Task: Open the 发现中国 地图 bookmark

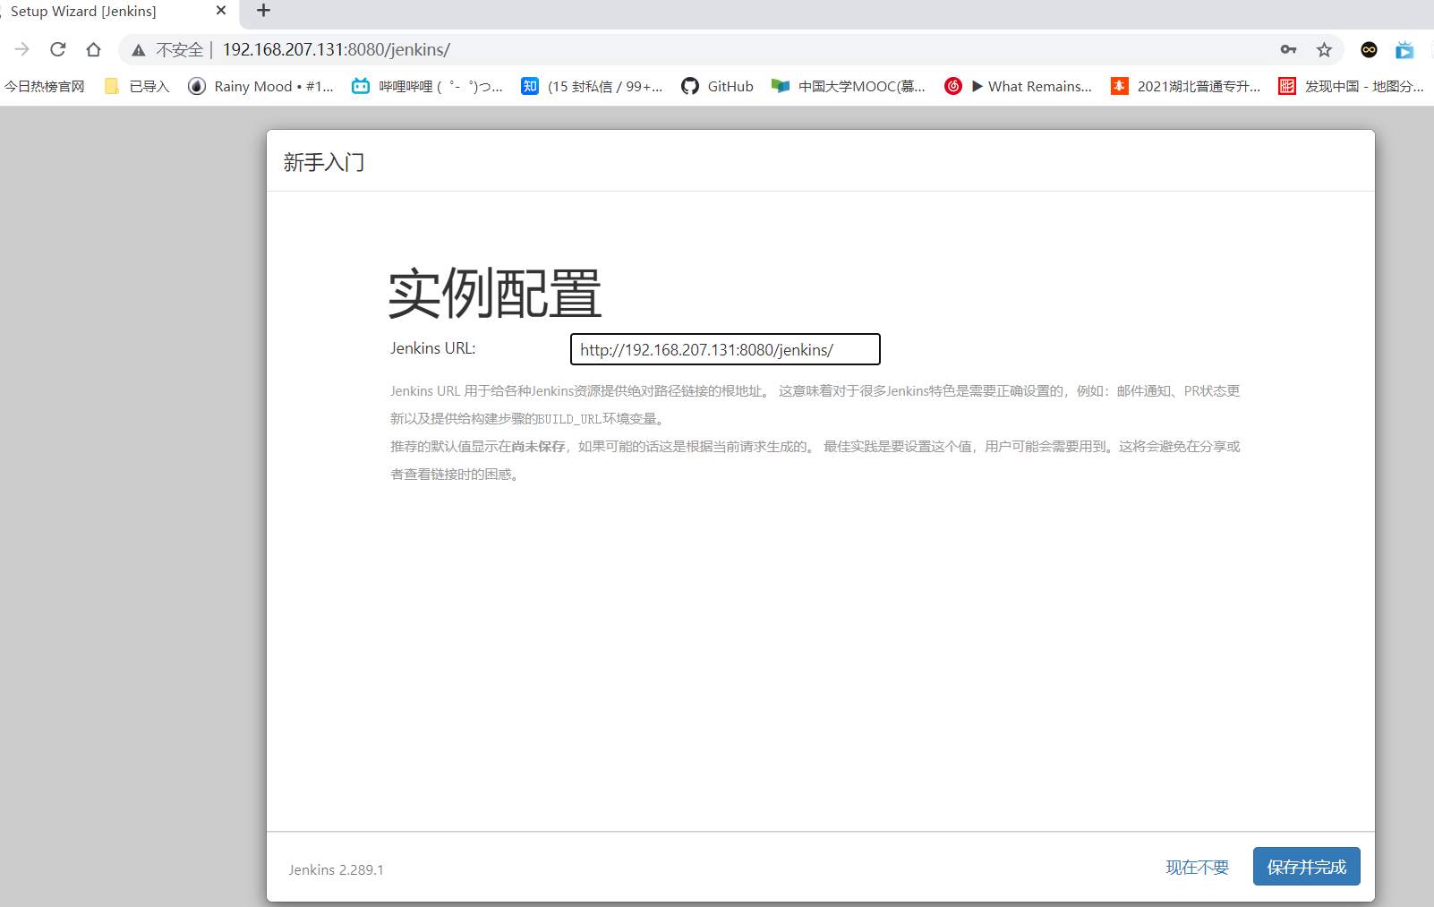Action: point(1352,86)
